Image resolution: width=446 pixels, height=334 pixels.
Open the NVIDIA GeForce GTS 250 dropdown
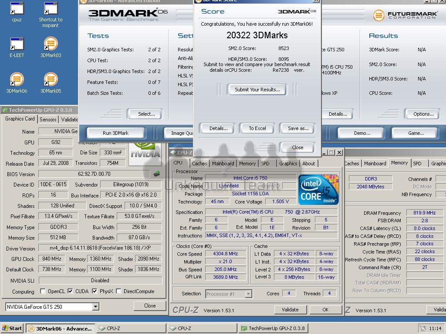click(x=95, y=307)
